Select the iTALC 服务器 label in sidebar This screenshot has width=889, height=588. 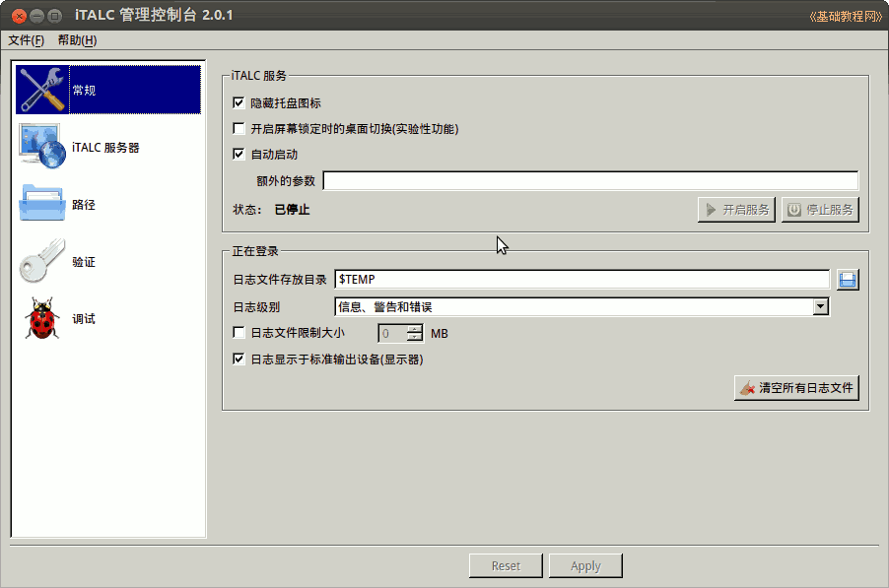105,148
